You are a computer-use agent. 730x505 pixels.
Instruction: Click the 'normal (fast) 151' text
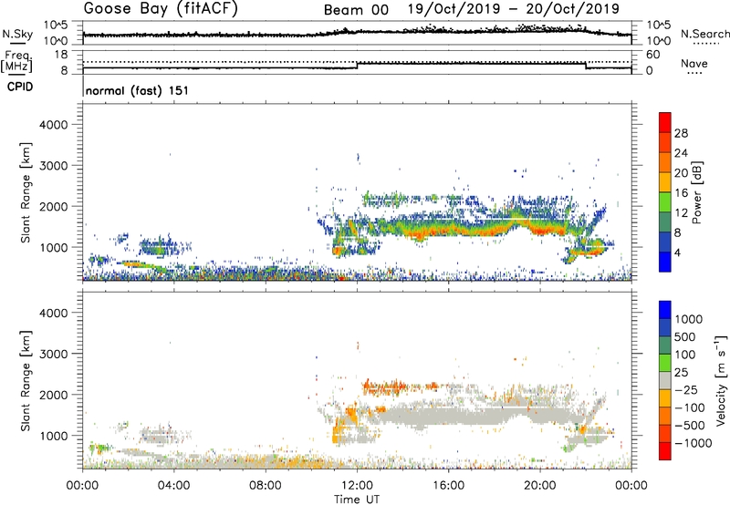pyautogui.click(x=138, y=90)
